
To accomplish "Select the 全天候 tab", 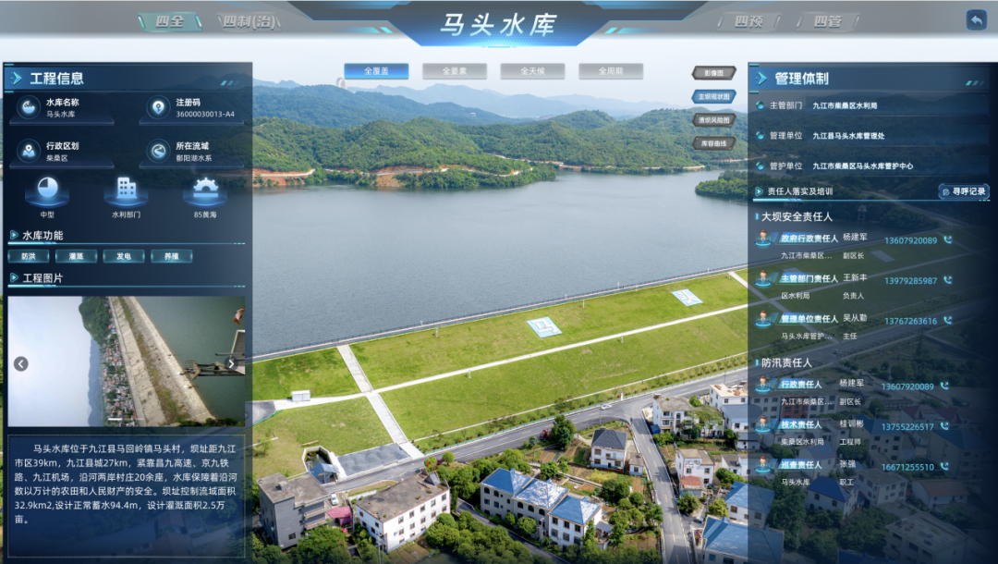I will tap(533, 71).
